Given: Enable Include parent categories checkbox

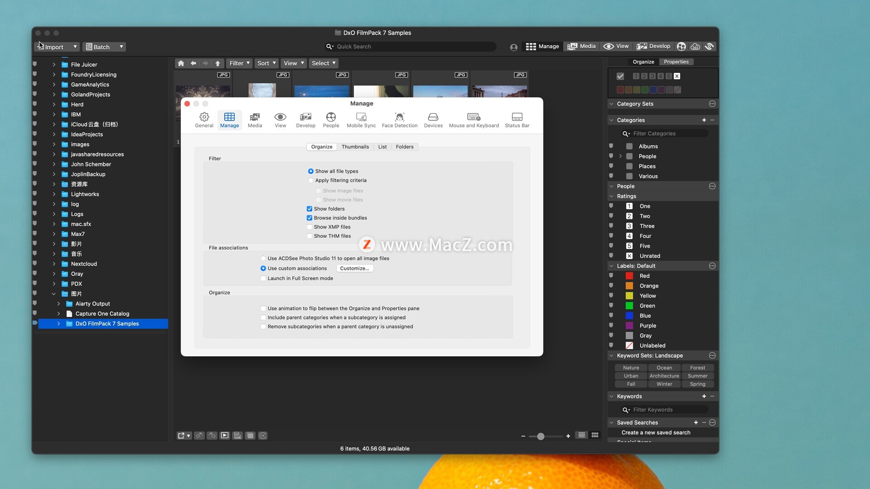Looking at the screenshot, I should [263, 317].
